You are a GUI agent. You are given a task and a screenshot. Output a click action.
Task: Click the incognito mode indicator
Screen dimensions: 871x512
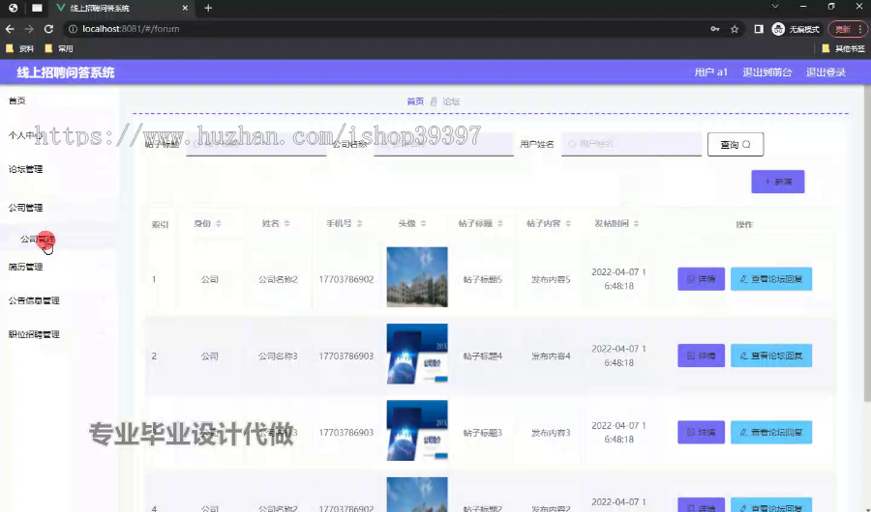coord(796,29)
